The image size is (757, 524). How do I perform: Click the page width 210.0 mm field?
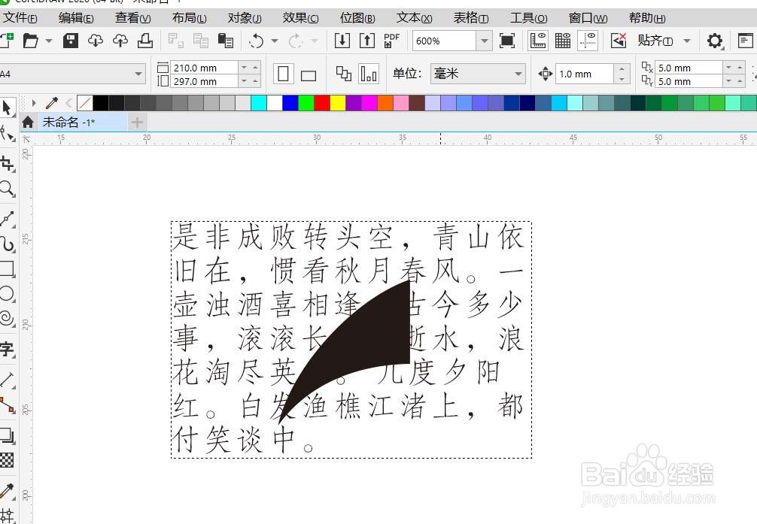click(204, 68)
